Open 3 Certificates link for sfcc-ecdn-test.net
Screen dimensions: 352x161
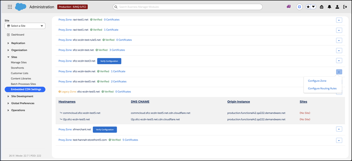pyautogui.click(x=117, y=50)
